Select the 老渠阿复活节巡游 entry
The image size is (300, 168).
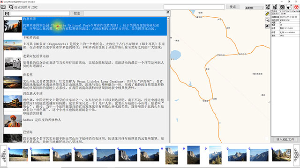pyautogui.click(x=95, y=63)
